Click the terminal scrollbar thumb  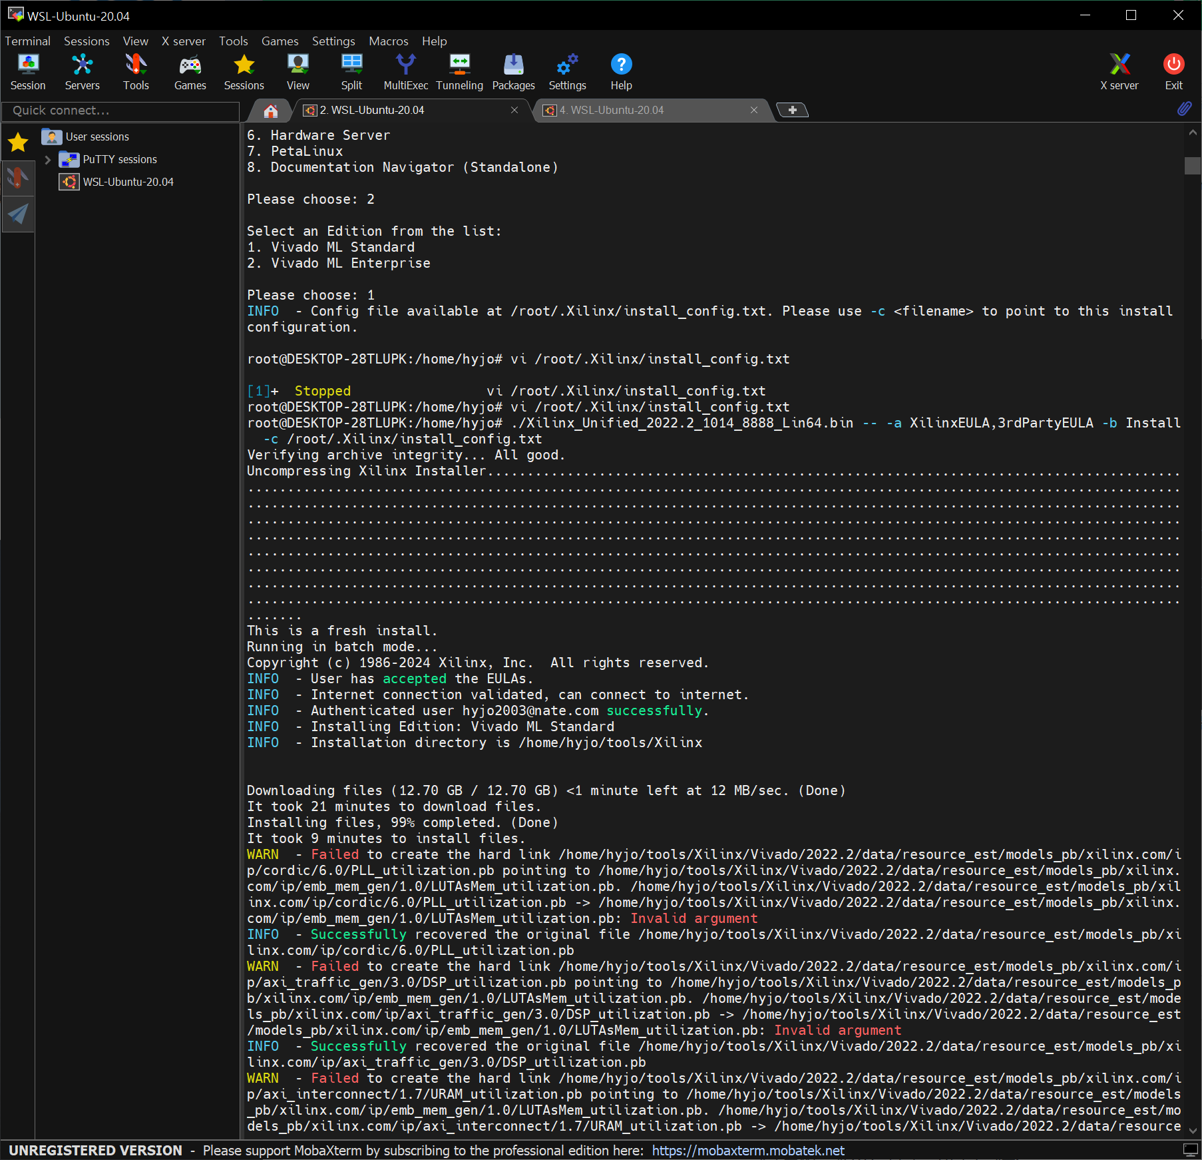[x=1193, y=166]
